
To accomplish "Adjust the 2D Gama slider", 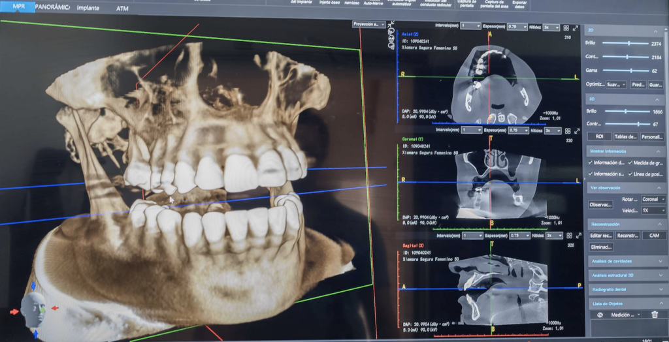I will 630,70.
